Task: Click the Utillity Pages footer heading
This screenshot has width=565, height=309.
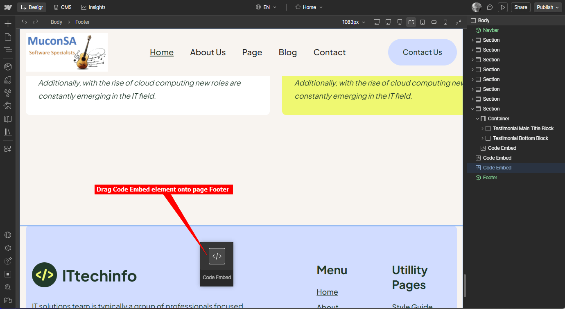Action: (409, 277)
